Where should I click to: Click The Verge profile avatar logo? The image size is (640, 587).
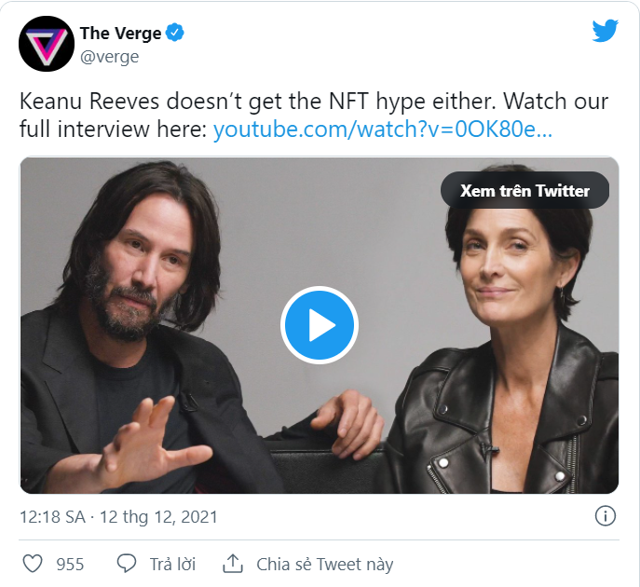(46, 44)
